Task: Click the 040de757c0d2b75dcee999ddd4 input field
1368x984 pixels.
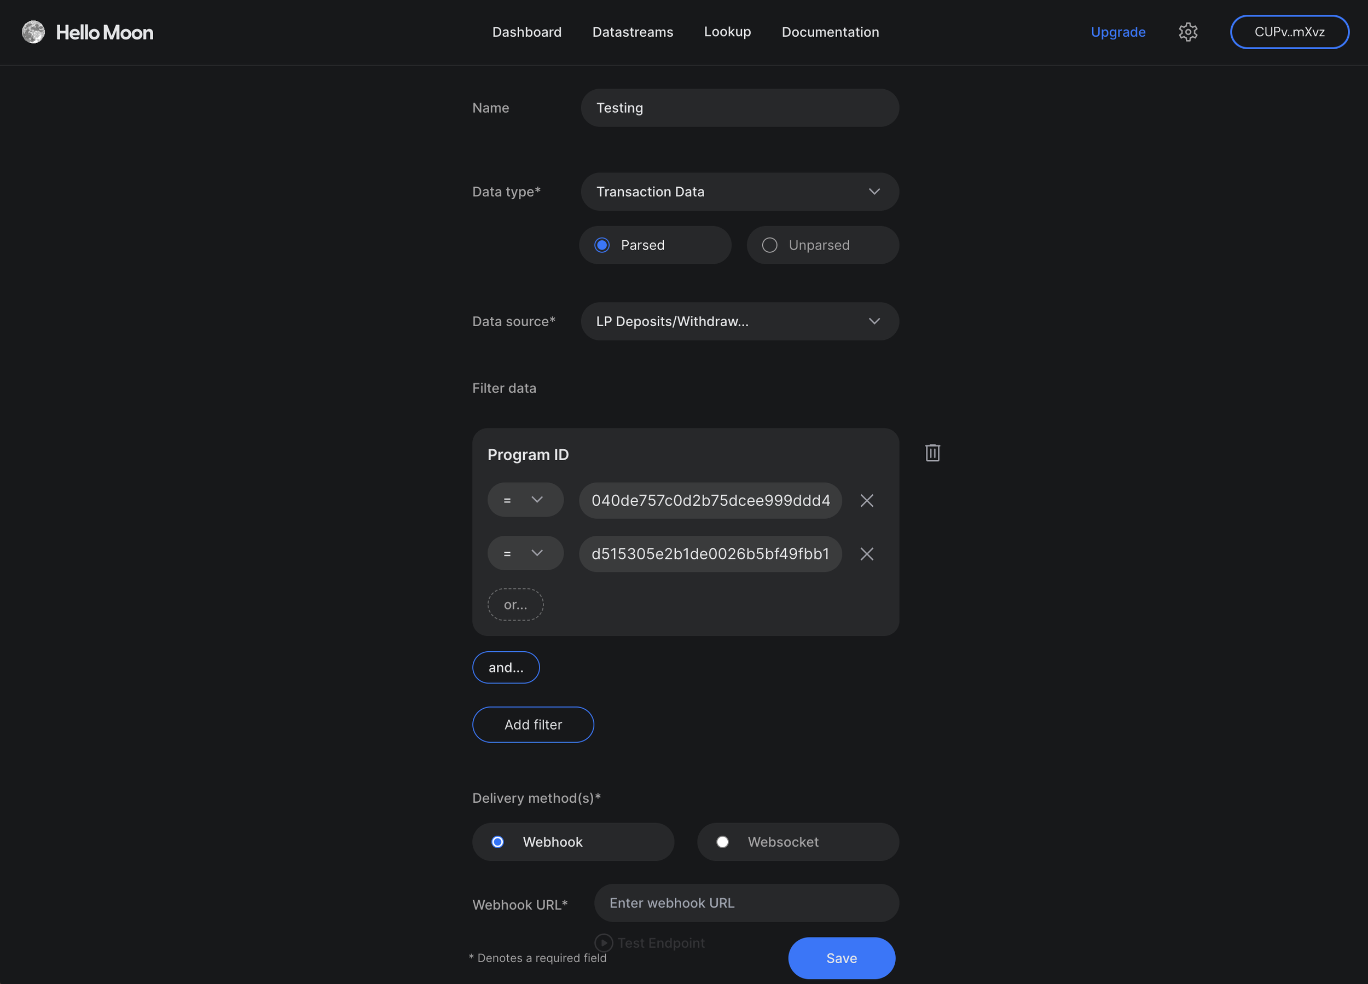Action: tap(710, 500)
